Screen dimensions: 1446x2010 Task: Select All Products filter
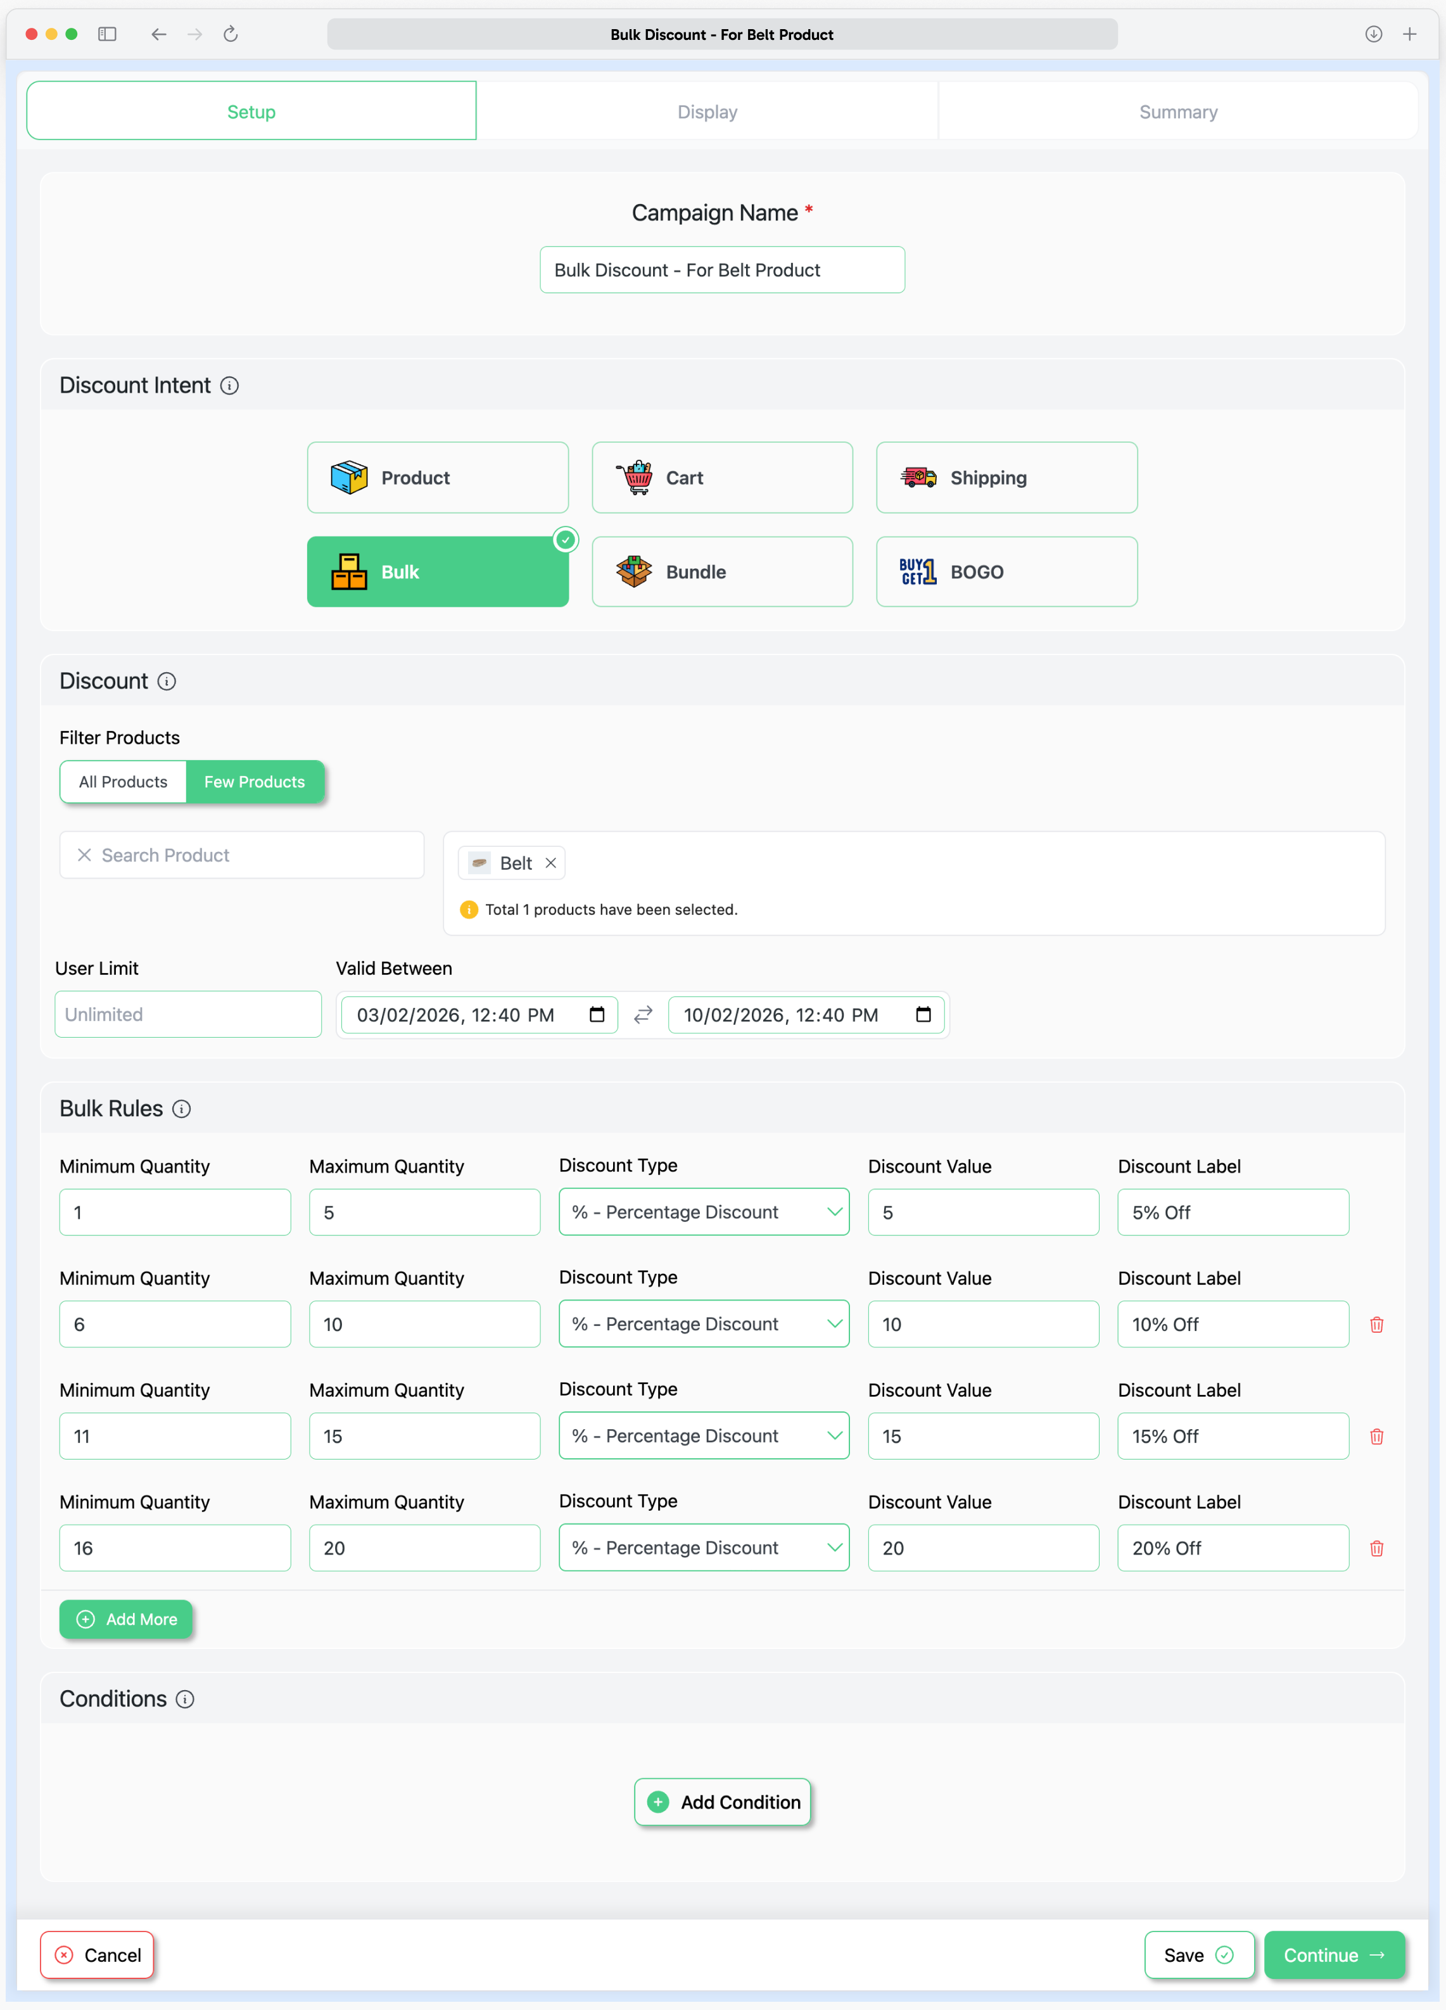(x=123, y=782)
